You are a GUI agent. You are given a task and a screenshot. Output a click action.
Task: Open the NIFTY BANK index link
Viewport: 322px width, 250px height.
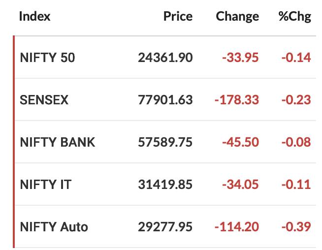(x=58, y=142)
